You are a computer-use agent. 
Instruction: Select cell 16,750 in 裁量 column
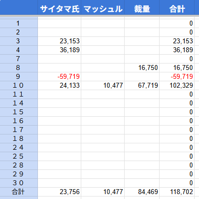(142, 67)
